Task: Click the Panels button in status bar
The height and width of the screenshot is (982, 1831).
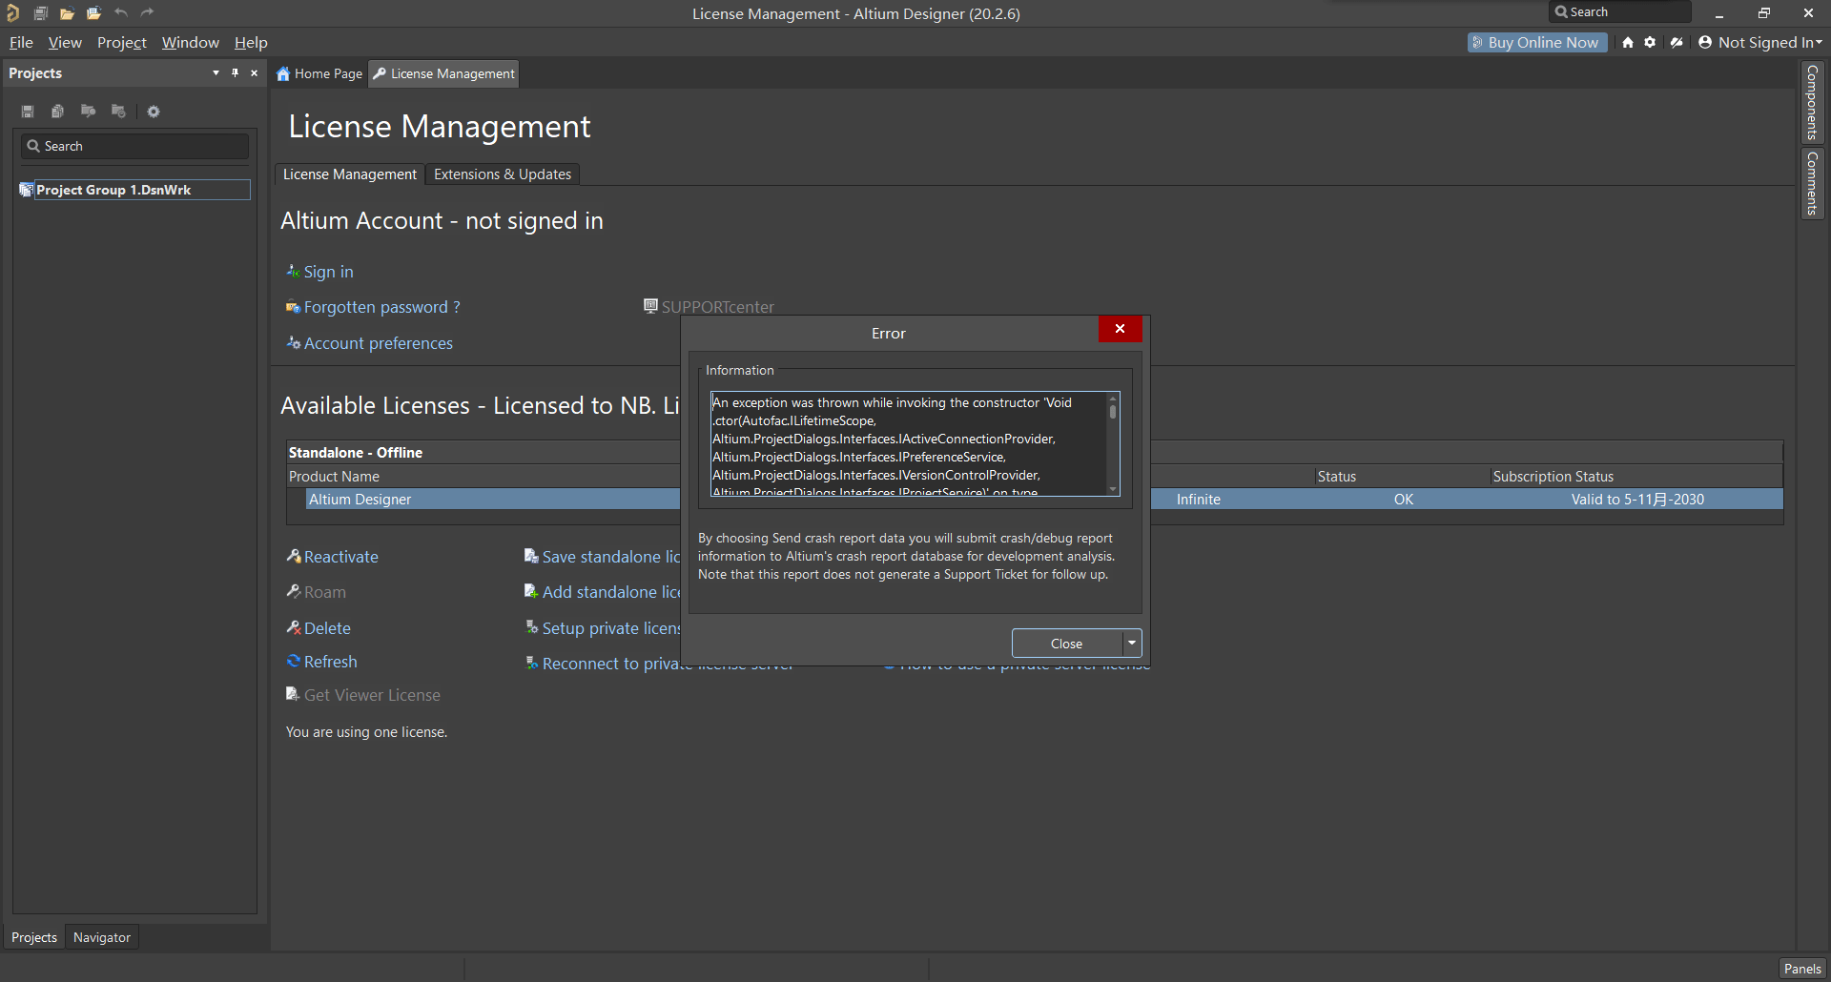Action: click(x=1802, y=969)
